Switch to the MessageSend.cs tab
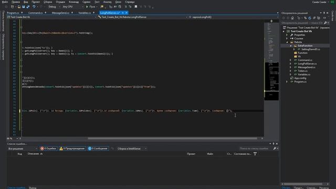This screenshot has height=189, width=336. coord(60,13)
